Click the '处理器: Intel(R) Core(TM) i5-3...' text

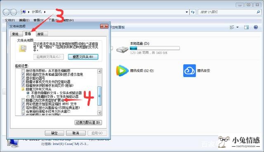point(65,144)
